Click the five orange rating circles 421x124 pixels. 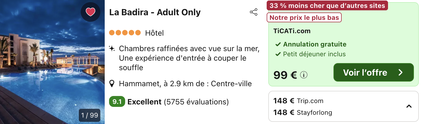click(x=125, y=33)
